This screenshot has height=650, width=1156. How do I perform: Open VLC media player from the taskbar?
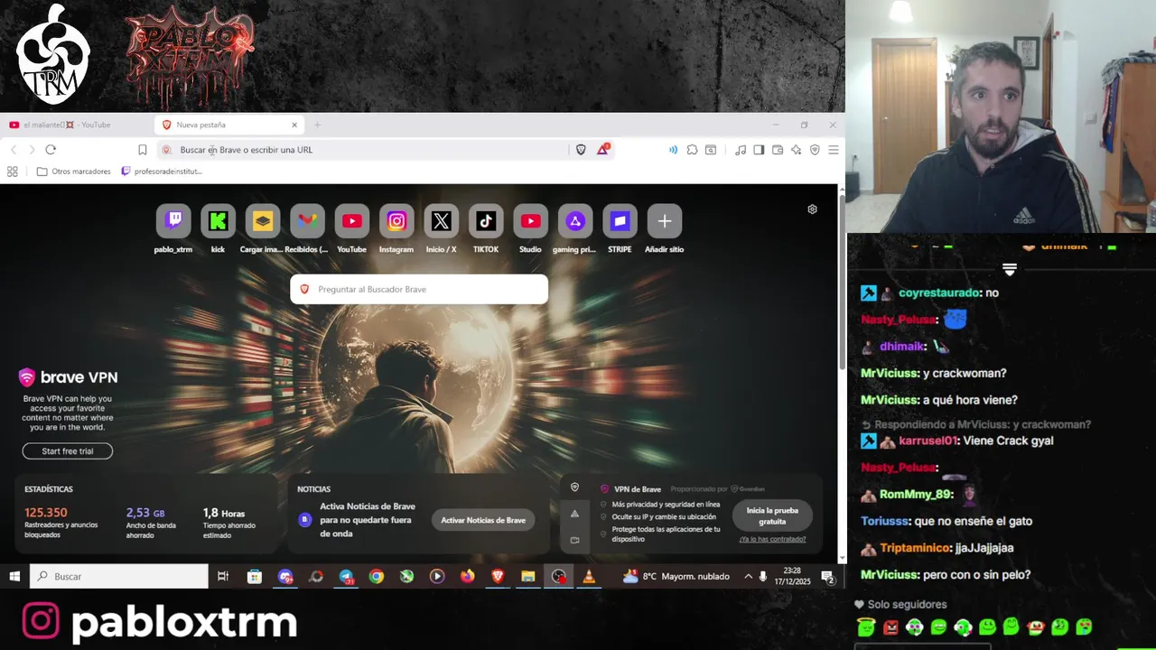coord(589,576)
